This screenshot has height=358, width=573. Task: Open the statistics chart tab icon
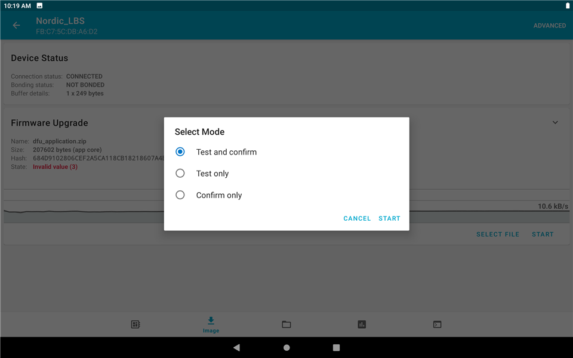click(362, 325)
